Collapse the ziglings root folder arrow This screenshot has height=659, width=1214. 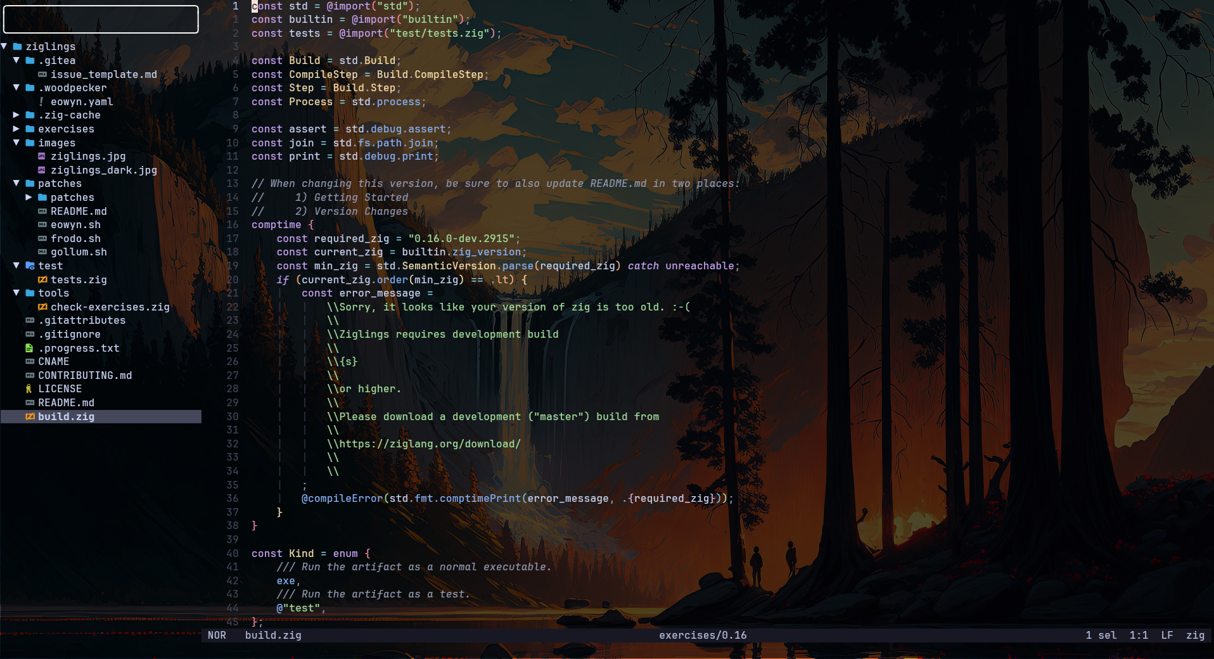4,46
